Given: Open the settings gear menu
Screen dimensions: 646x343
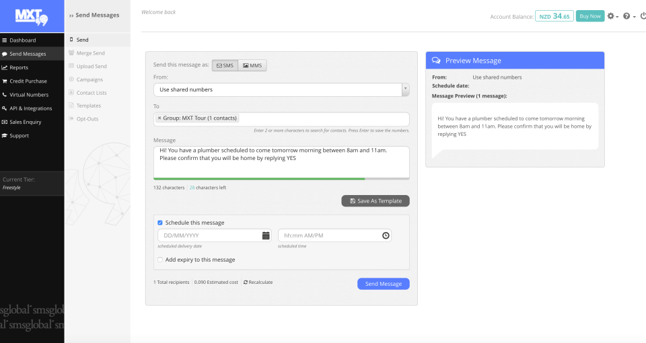Looking at the screenshot, I should coord(611,16).
